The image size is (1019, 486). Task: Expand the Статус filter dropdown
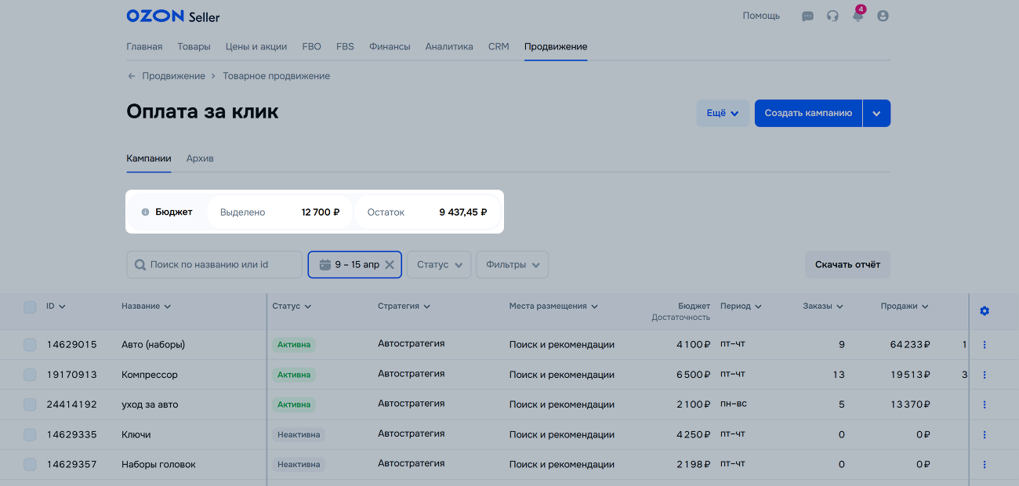pos(439,265)
